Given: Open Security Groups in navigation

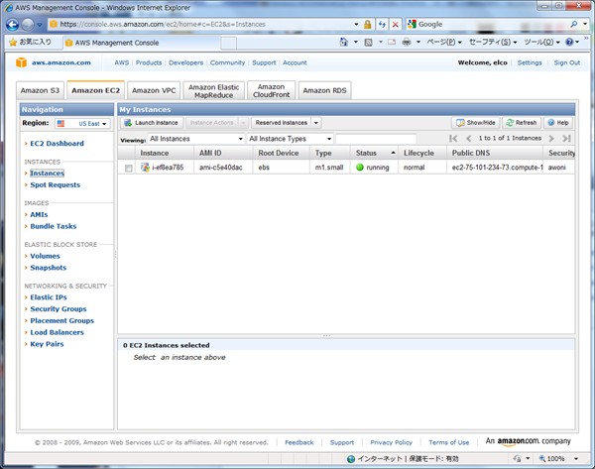Looking at the screenshot, I should (59, 309).
